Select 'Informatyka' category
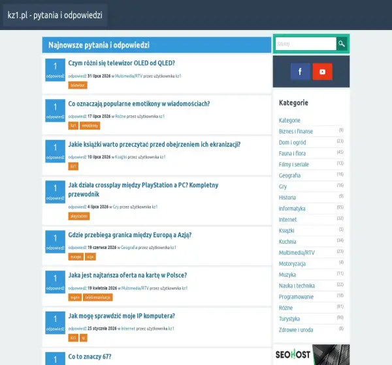 (292, 209)
